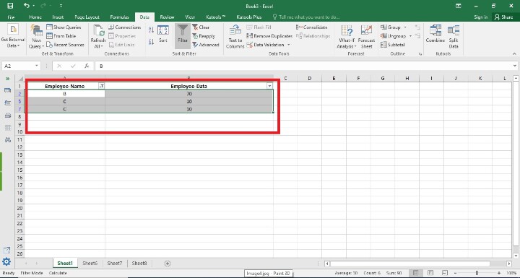Click Kutools Combine
520x278 pixels.
(x=435, y=34)
